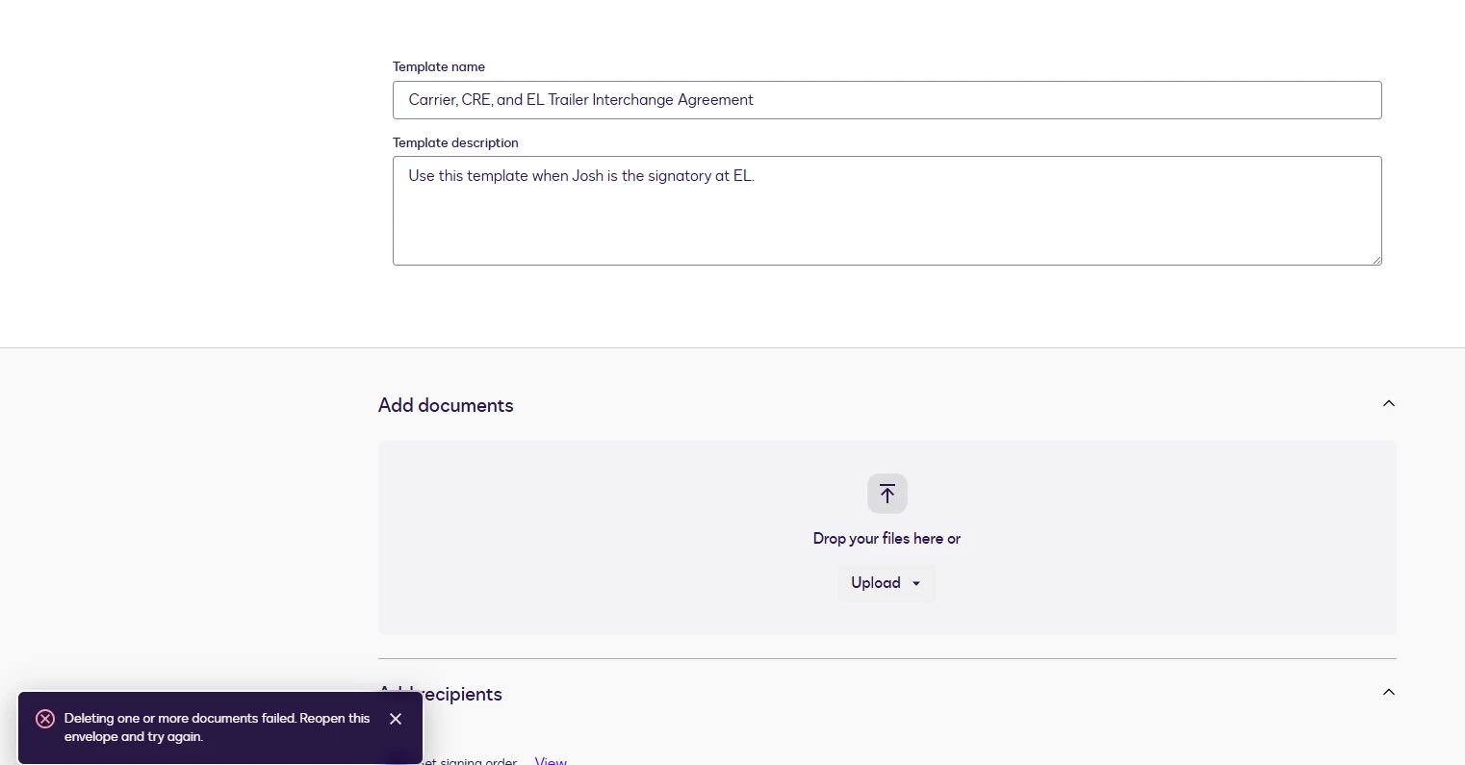Click 'Drop your files here or' text

click(887, 539)
